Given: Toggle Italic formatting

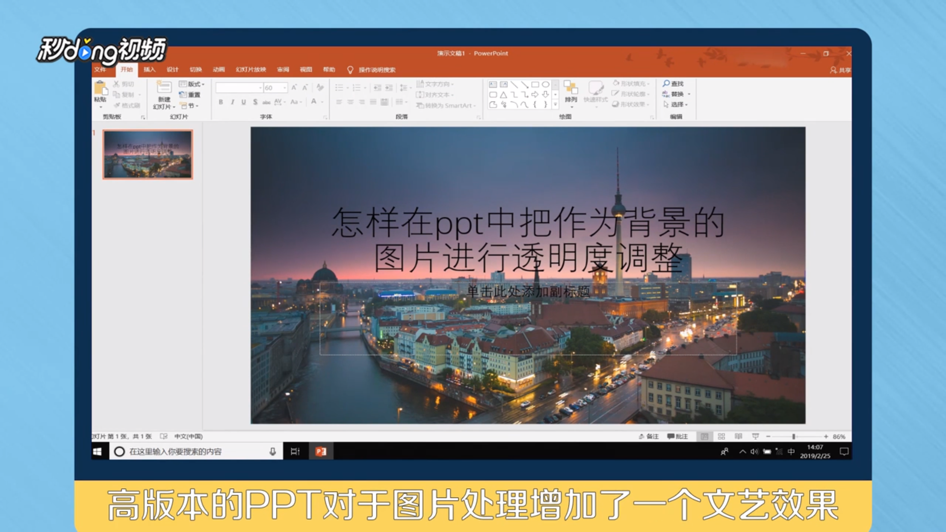Looking at the screenshot, I should pyautogui.click(x=232, y=102).
